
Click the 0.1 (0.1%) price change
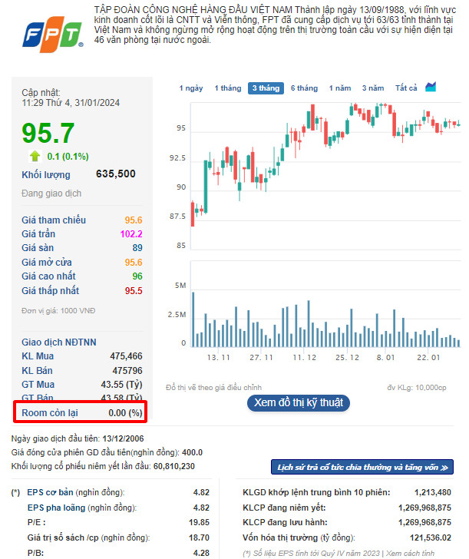tap(68, 157)
